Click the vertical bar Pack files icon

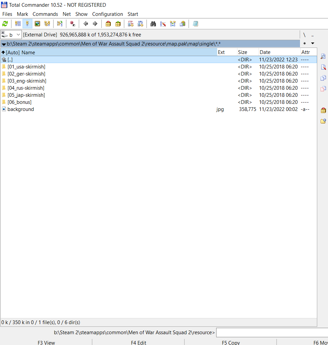[323, 110]
